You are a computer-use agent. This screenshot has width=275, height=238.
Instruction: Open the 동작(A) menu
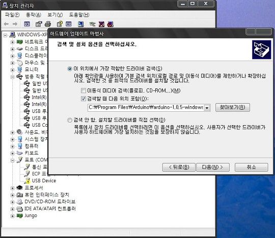pyautogui.click(x=34, y=15)
